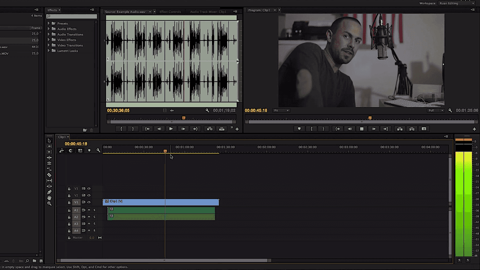Open Source monitor button editor plus
480x270 pixels.
237,129
